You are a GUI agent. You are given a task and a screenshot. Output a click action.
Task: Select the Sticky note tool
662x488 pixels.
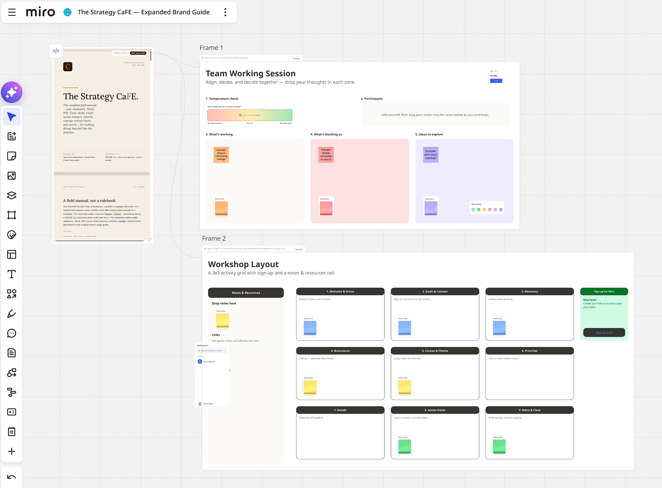tap(12, 156)
